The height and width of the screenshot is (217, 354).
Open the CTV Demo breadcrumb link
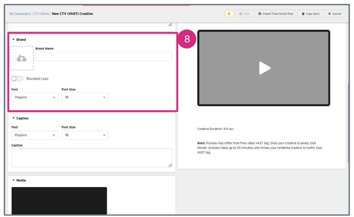coord(41,14)
